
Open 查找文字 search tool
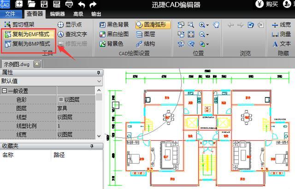point(72,34)
